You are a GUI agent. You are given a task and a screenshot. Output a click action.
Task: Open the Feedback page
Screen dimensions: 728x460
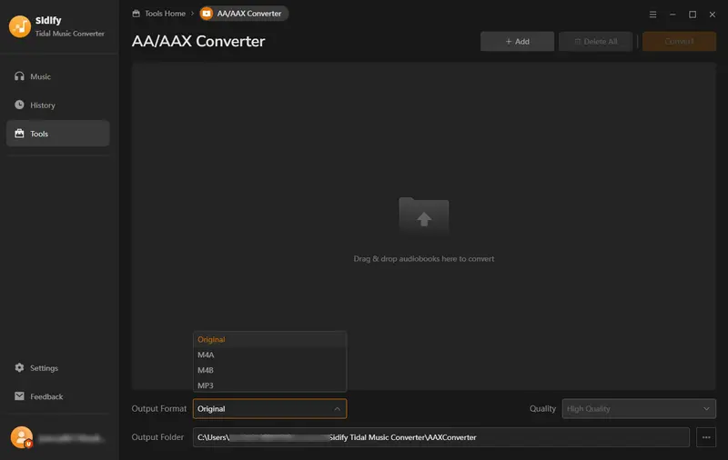point(57,396)
